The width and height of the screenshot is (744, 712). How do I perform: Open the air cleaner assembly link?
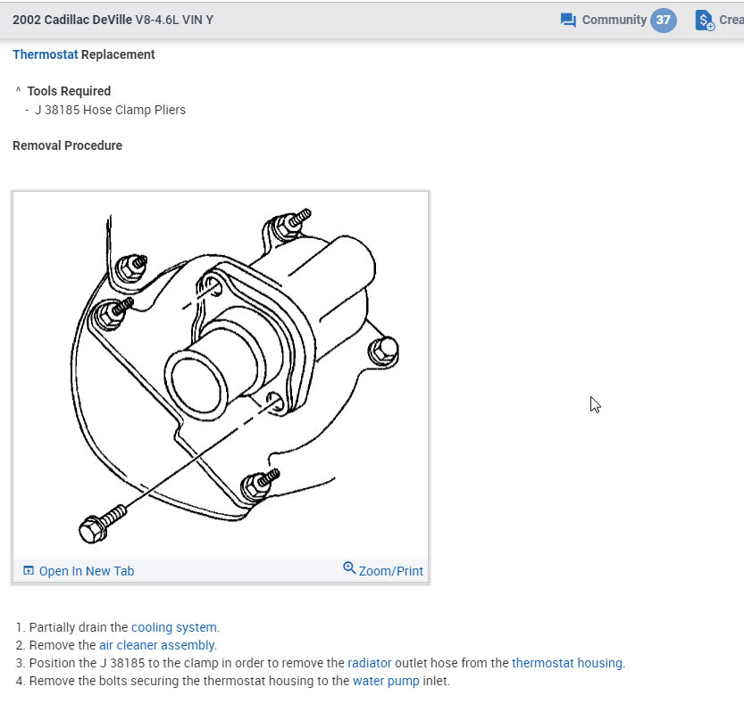pos(156,645)
